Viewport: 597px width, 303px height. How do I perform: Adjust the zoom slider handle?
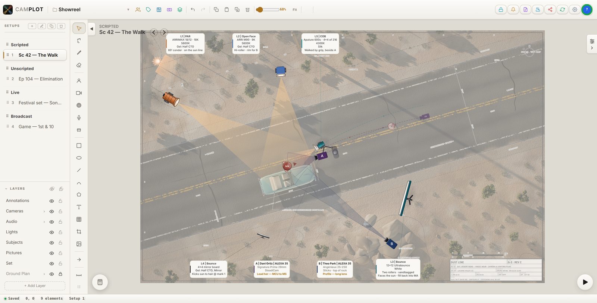pos(260,10)
